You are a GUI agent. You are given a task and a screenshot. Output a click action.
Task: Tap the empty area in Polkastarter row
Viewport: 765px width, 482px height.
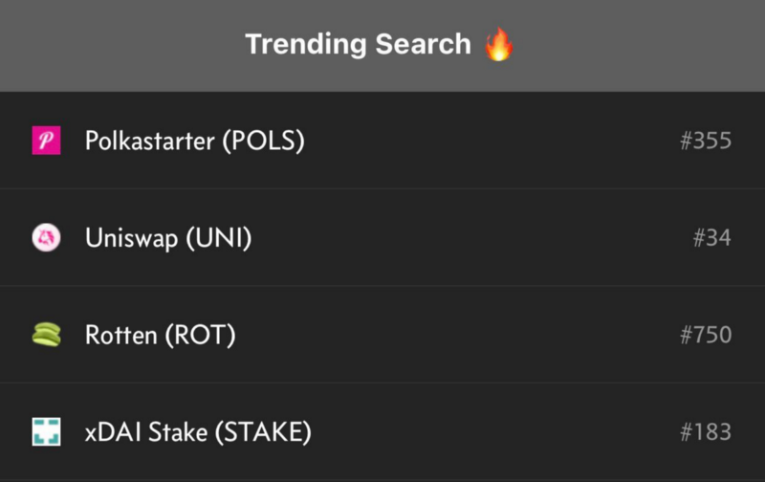pos(488,141)
